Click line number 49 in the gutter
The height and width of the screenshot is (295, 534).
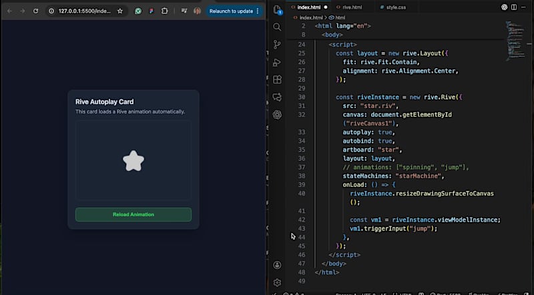[x=302, y=282]
